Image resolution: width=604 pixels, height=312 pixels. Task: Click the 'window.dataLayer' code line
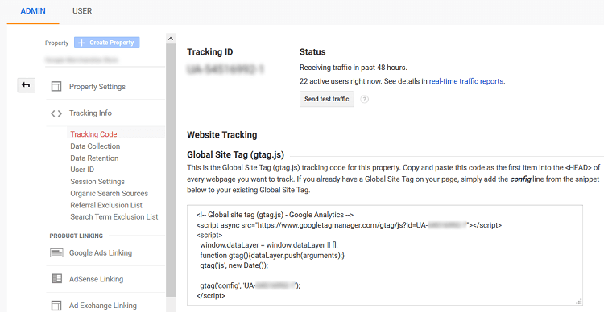269,245
